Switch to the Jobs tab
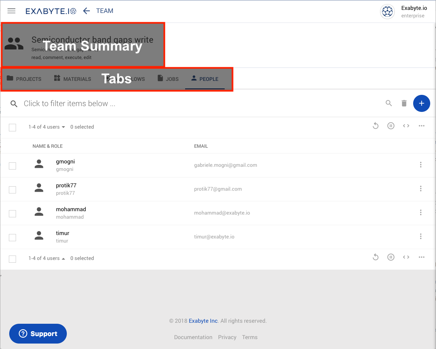436x349 pixels. click(x=168, y=79)
